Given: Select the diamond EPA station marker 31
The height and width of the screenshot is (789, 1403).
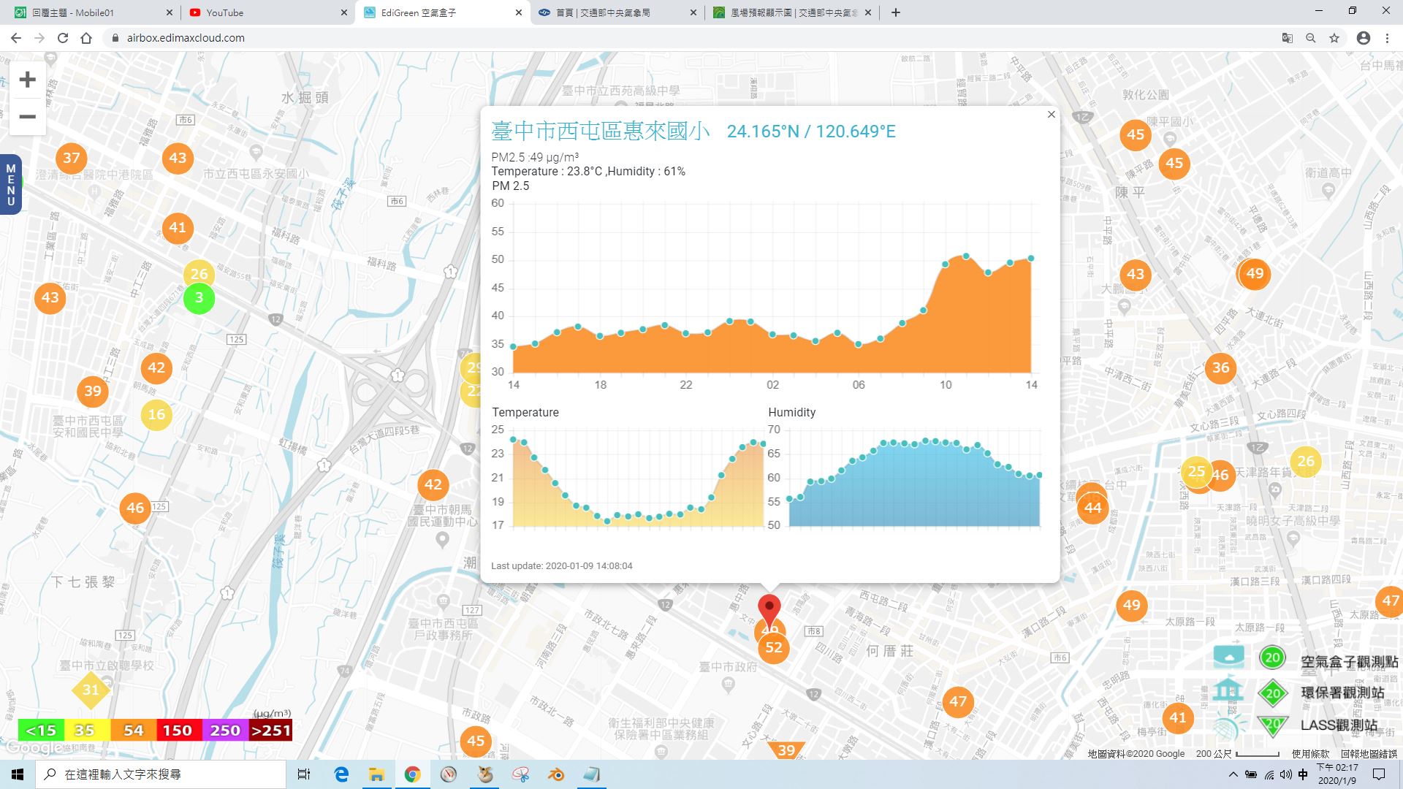Looking at the screenshot, I should point(91,690).
